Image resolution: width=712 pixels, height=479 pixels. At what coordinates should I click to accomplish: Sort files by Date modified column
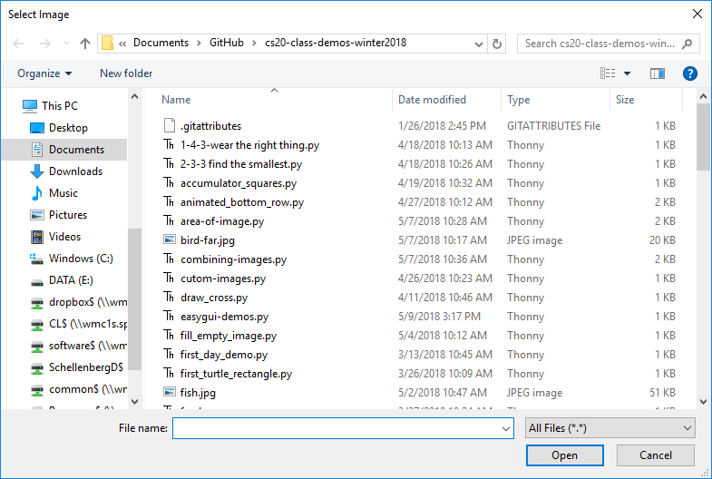[x=432, y=100]
